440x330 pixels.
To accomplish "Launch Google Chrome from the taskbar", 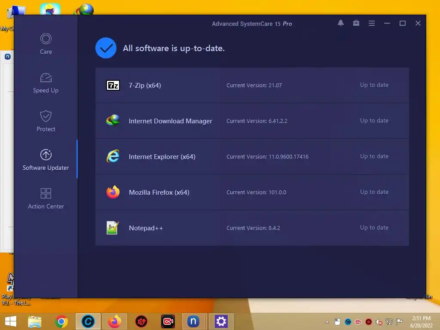I will pos(61,321).
